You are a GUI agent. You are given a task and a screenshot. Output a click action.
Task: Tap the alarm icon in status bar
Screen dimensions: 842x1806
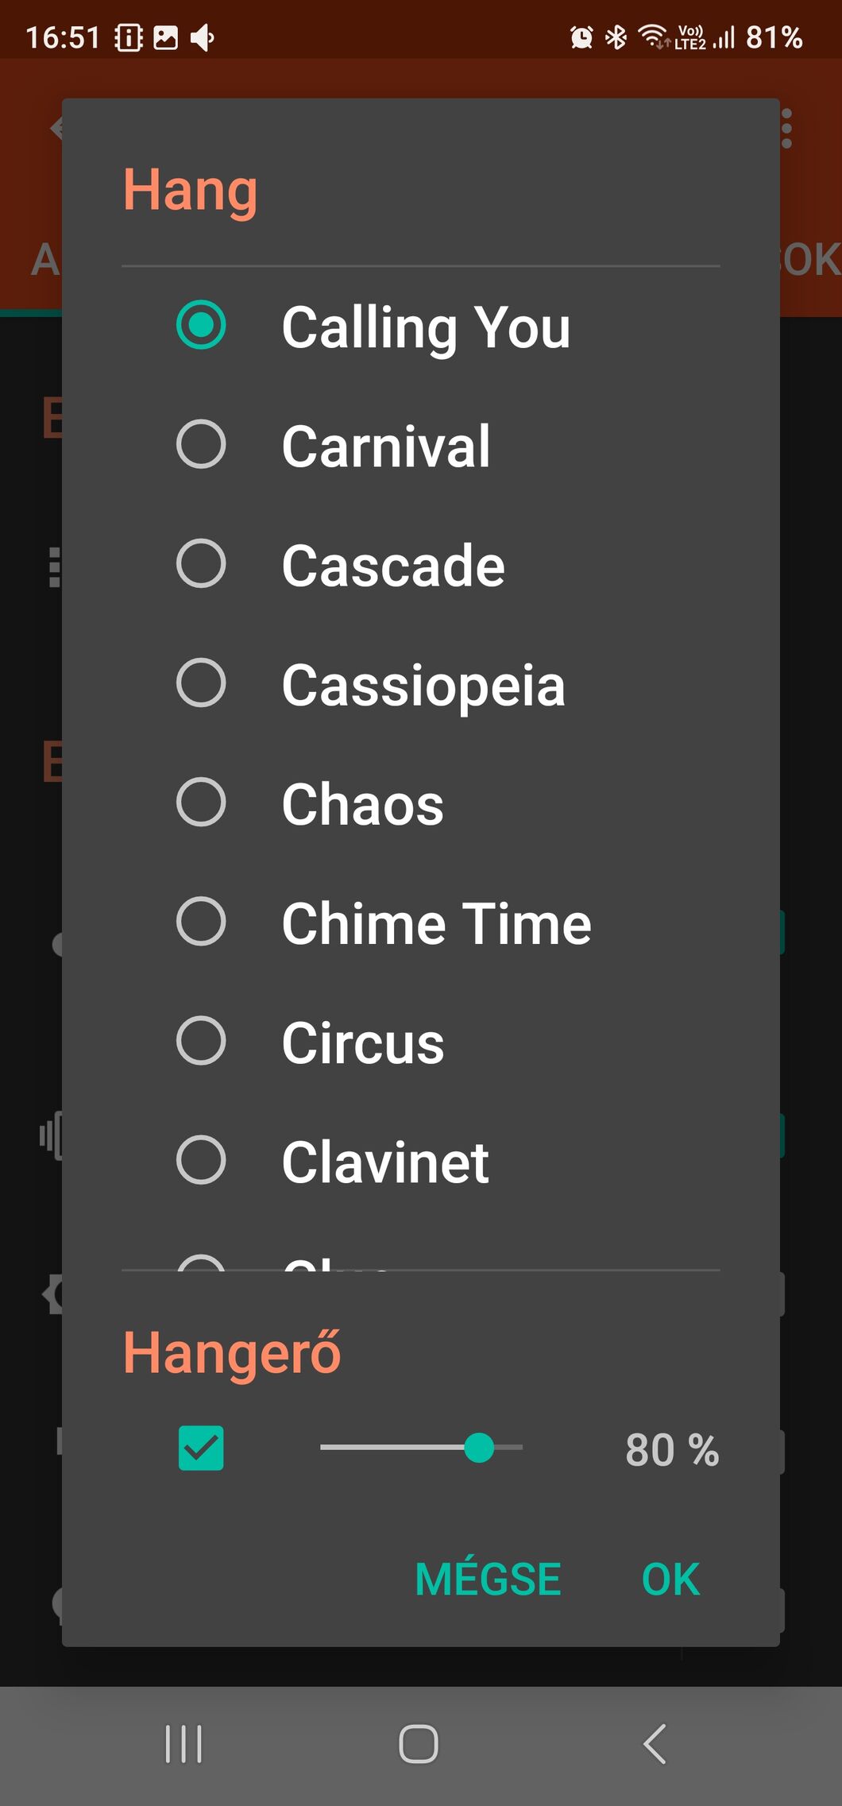tap(581, 37)
